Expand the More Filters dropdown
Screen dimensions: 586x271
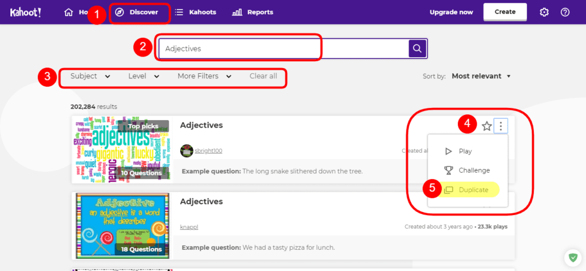point(204,76)
